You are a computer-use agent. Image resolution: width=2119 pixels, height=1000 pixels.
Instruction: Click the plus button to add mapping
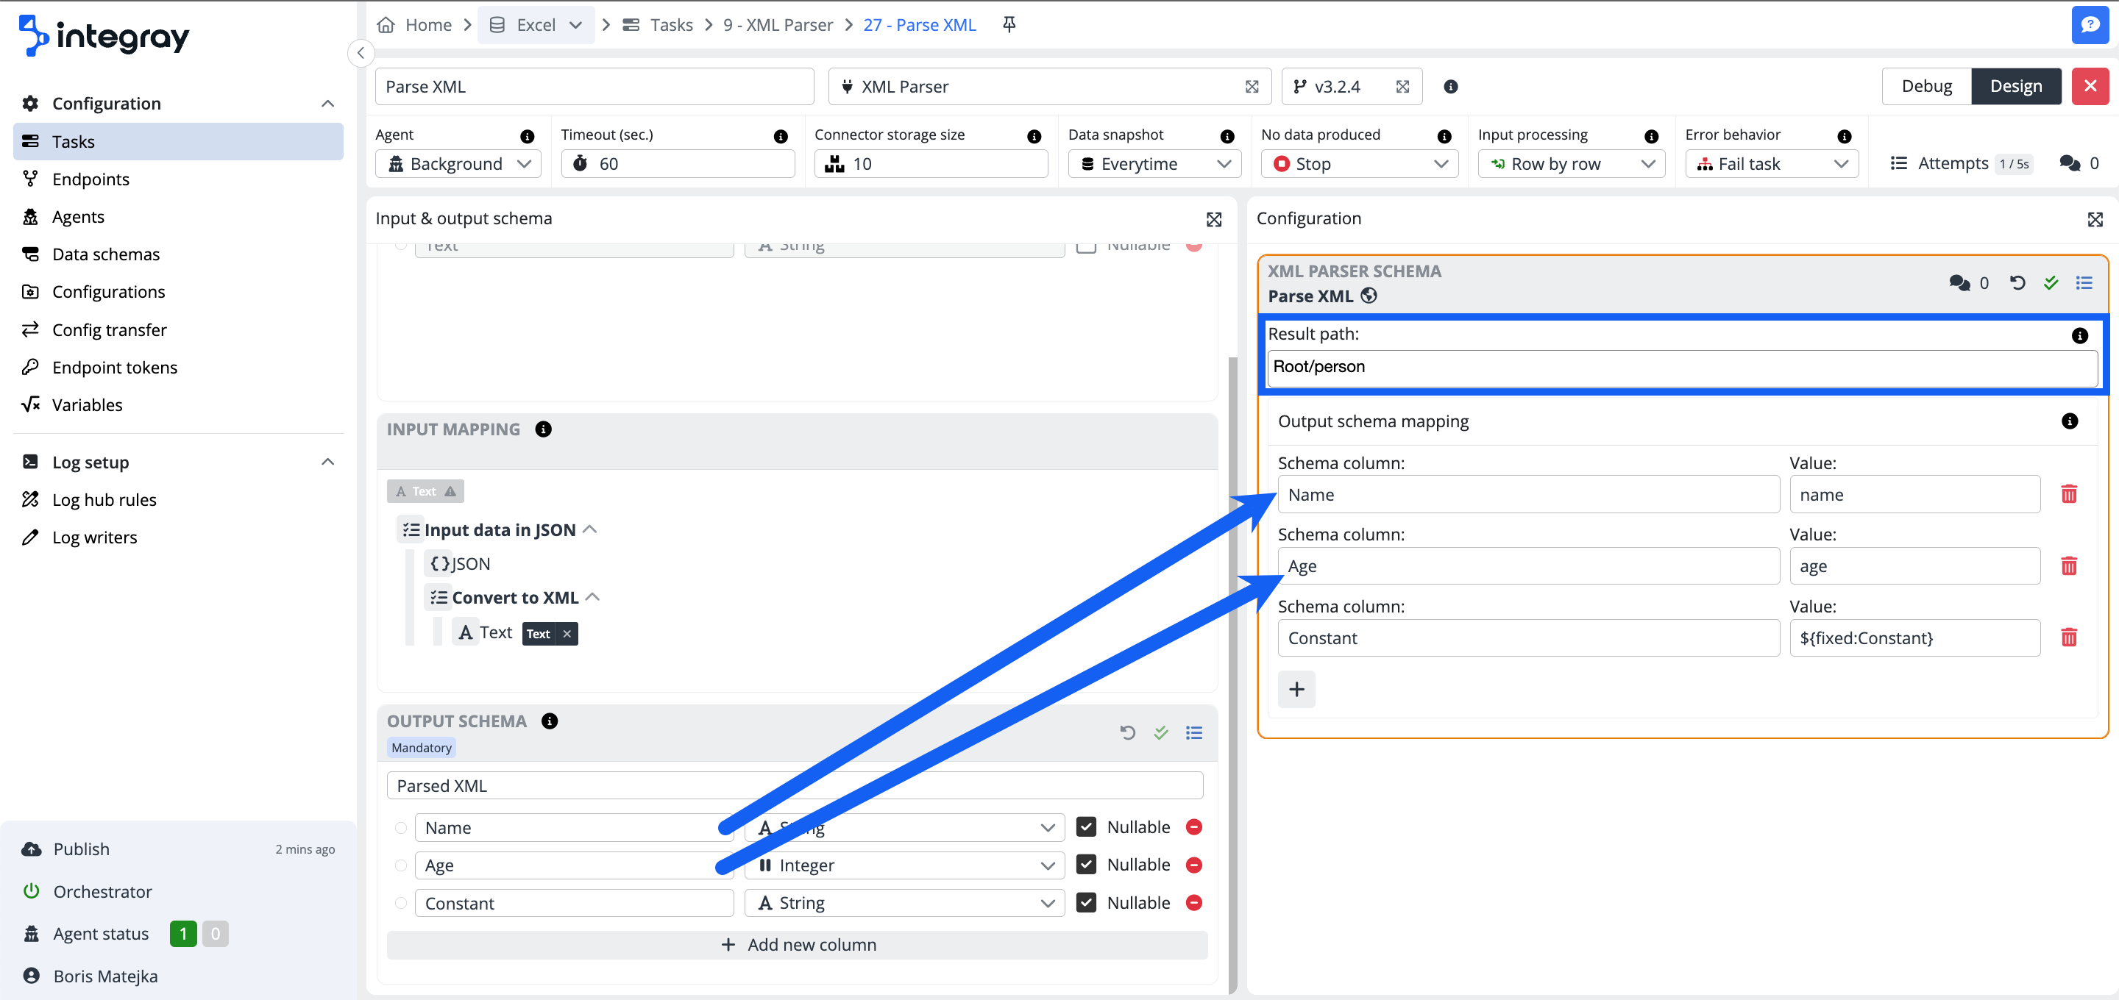(1296, 689)
